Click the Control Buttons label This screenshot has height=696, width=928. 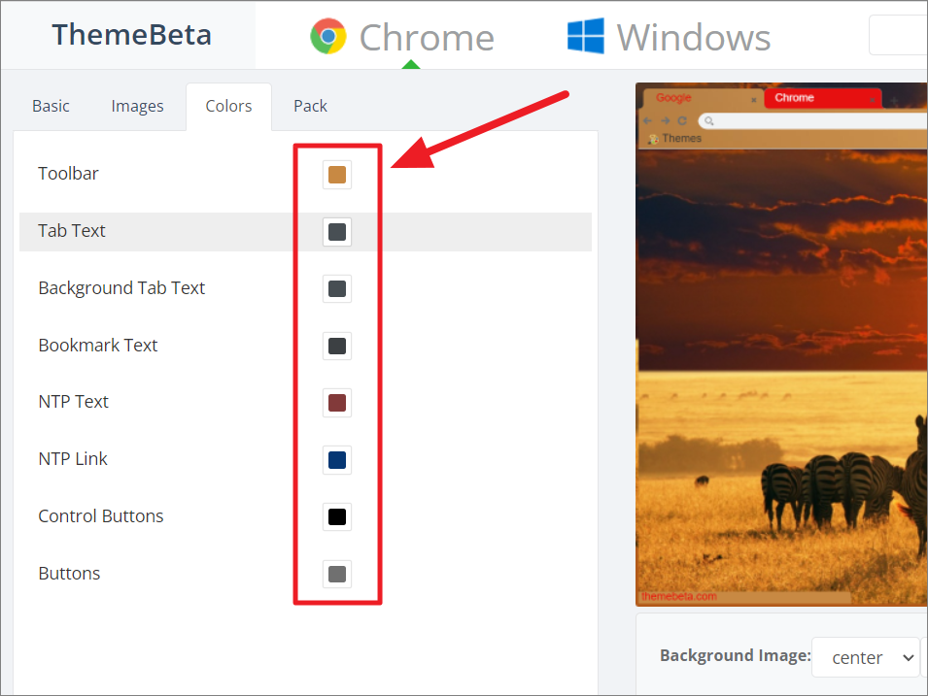click(101, 516)
